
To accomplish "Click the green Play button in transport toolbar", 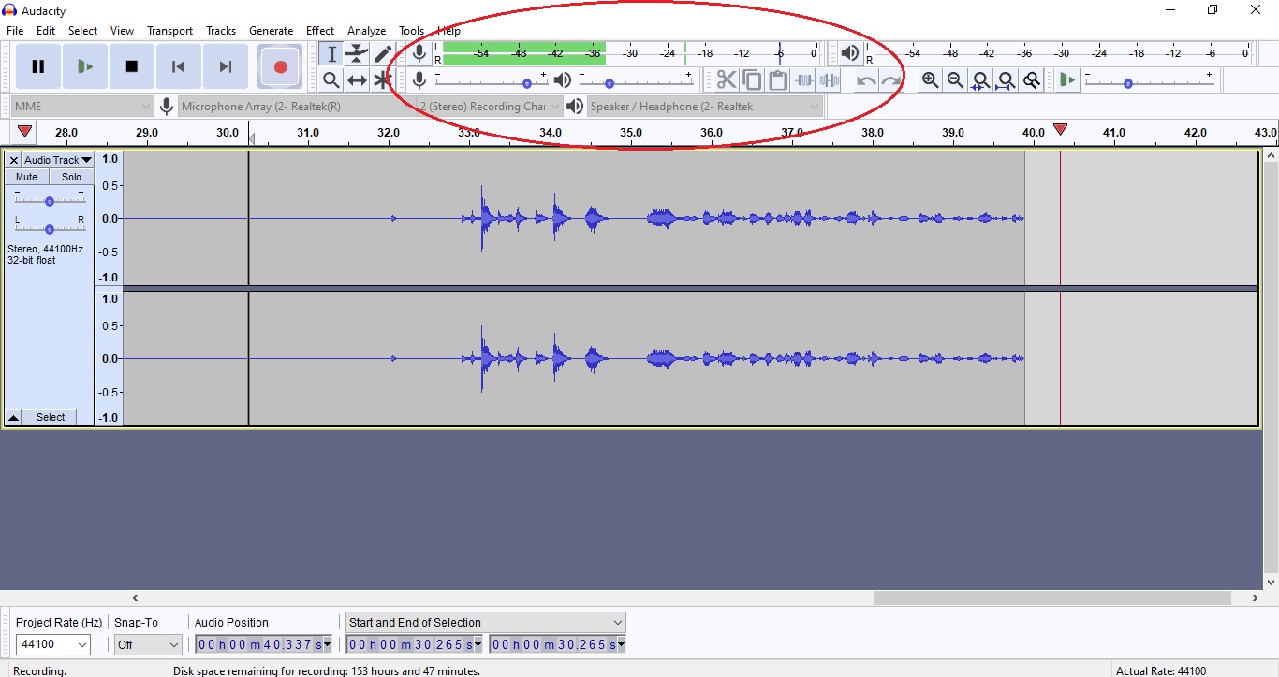I will [85, 66].
